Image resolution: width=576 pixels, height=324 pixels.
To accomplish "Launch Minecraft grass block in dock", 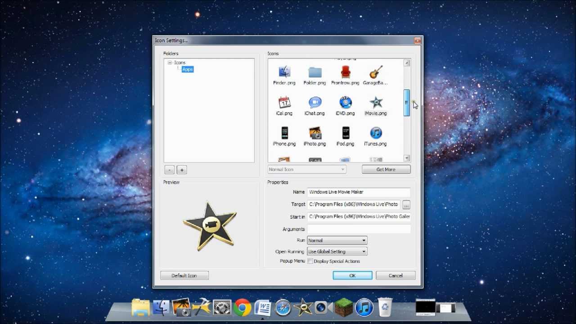I will tap(344, 307).
